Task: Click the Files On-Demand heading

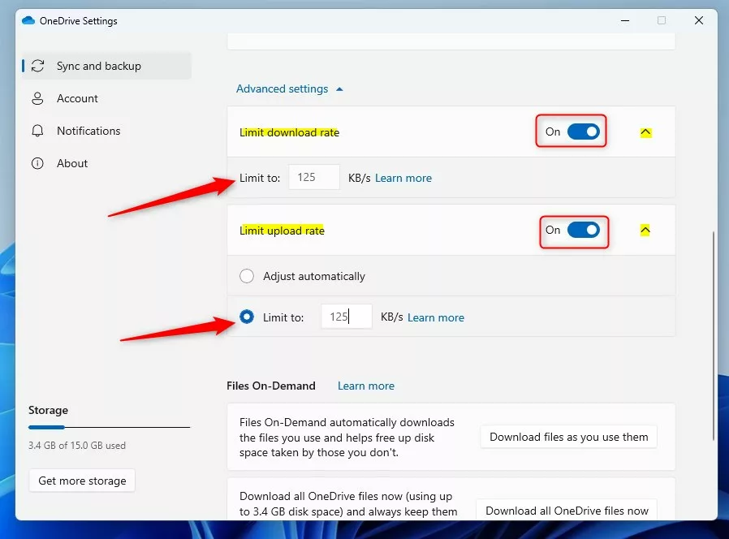Action: [x=271, y=386]
